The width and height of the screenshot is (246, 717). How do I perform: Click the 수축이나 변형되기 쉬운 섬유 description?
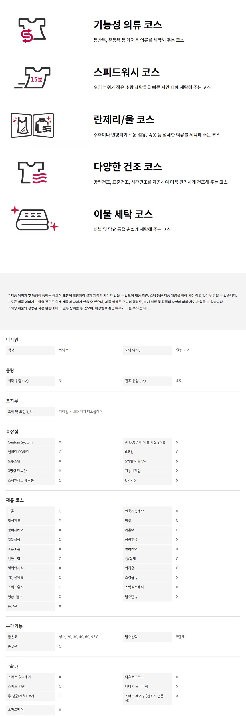(157, 135)
